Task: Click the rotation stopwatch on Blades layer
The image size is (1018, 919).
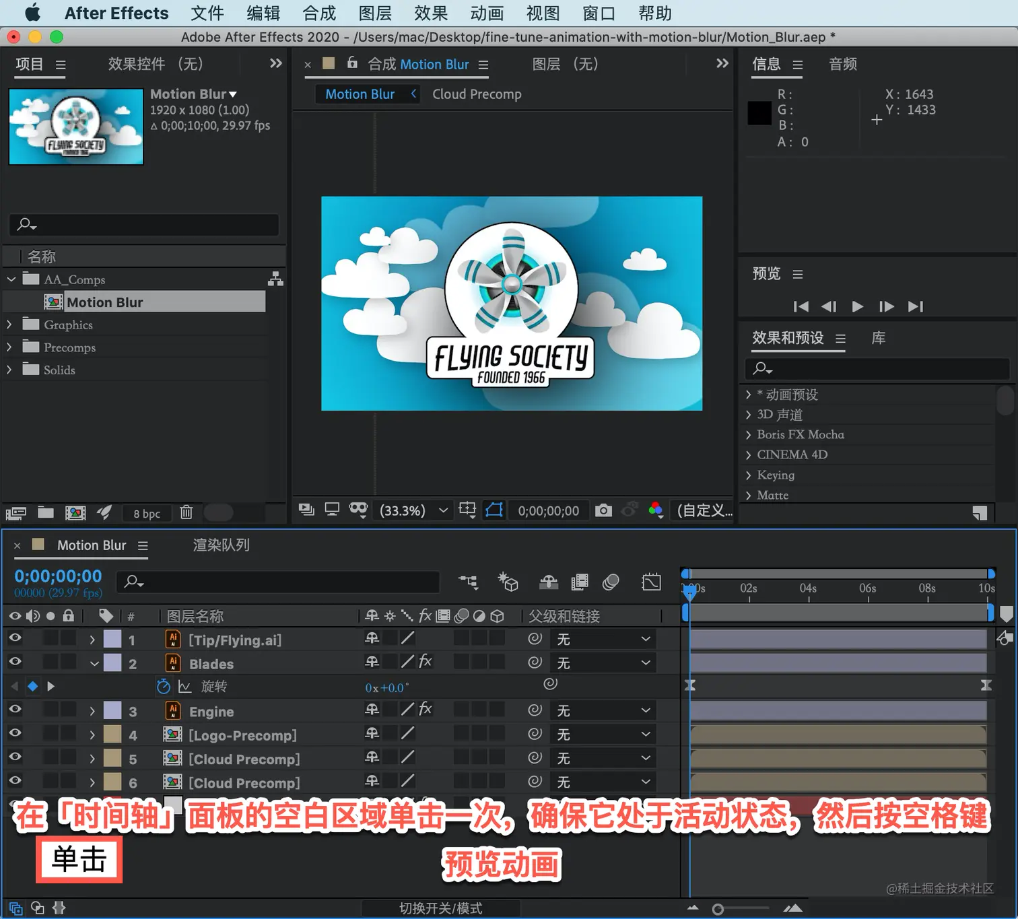Action: [164, 686]
